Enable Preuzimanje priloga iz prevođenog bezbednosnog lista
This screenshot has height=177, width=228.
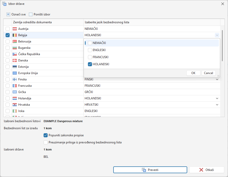46,142
